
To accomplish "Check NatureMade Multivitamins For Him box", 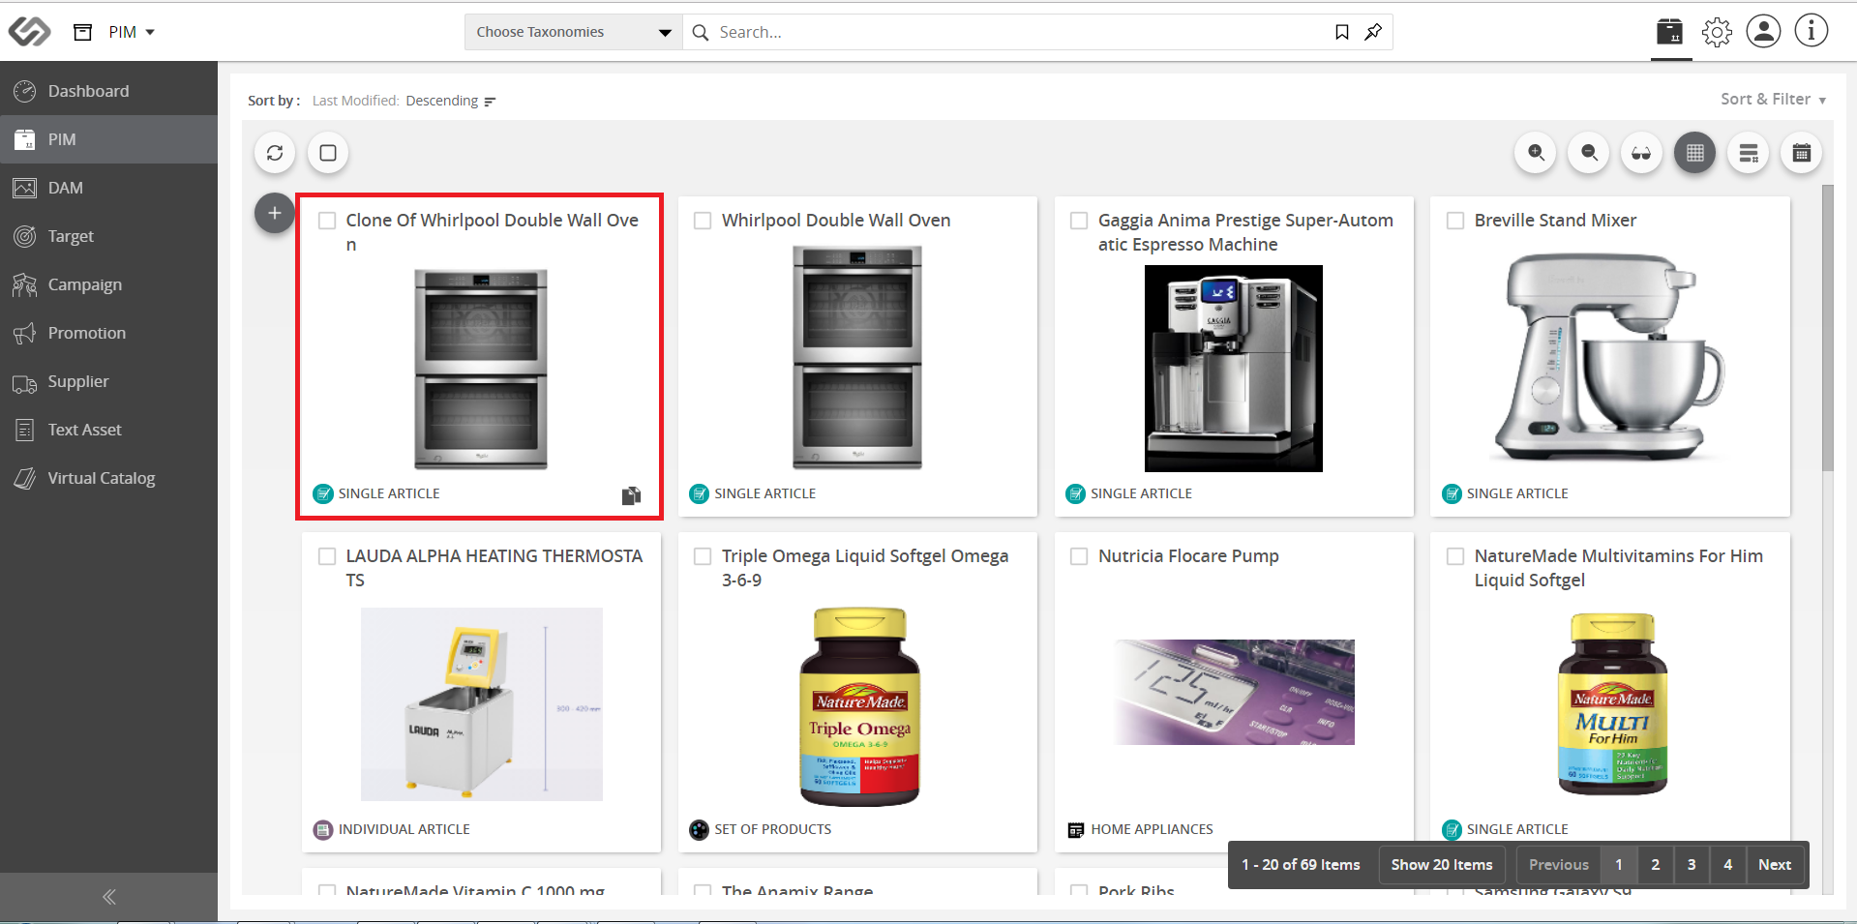I will pos(1455,556).
